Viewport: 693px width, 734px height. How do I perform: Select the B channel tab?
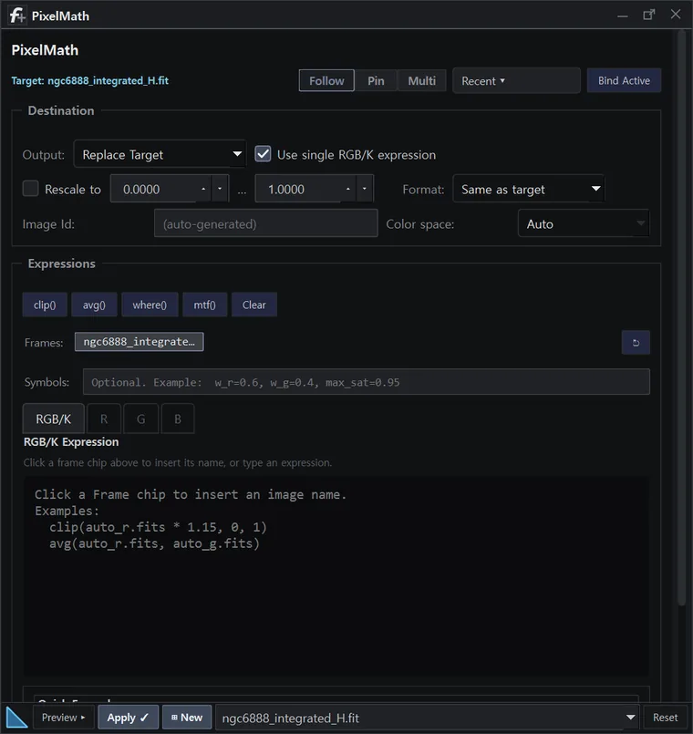tap(178, 419)
